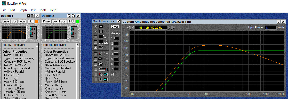The image size is (288, 99).
Task: Click the coil and speaker network icon
Action: [103, 69]
